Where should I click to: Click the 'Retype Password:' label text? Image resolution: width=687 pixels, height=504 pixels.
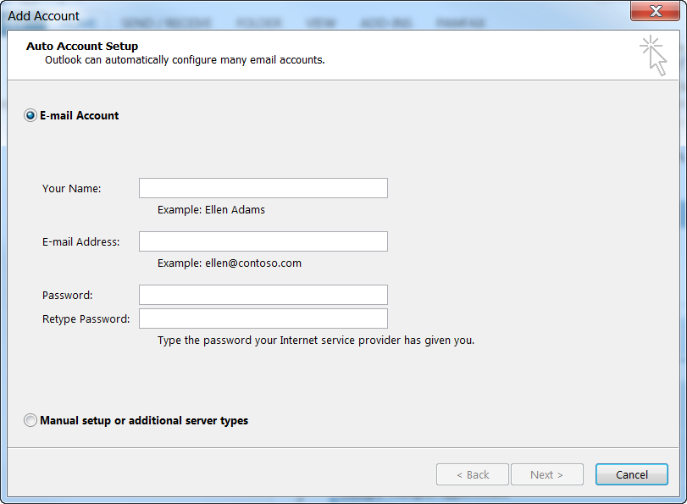pos(86,318)
